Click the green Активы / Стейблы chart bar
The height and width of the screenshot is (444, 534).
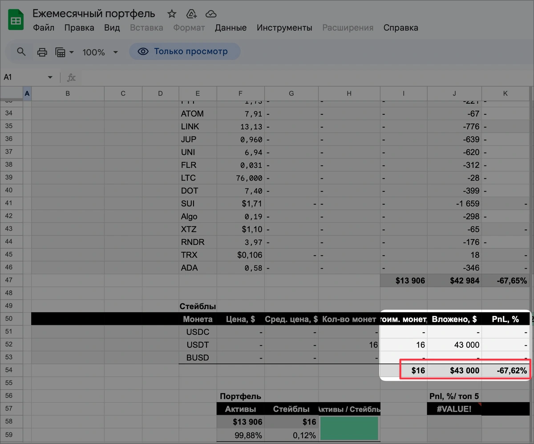[349, 428]
